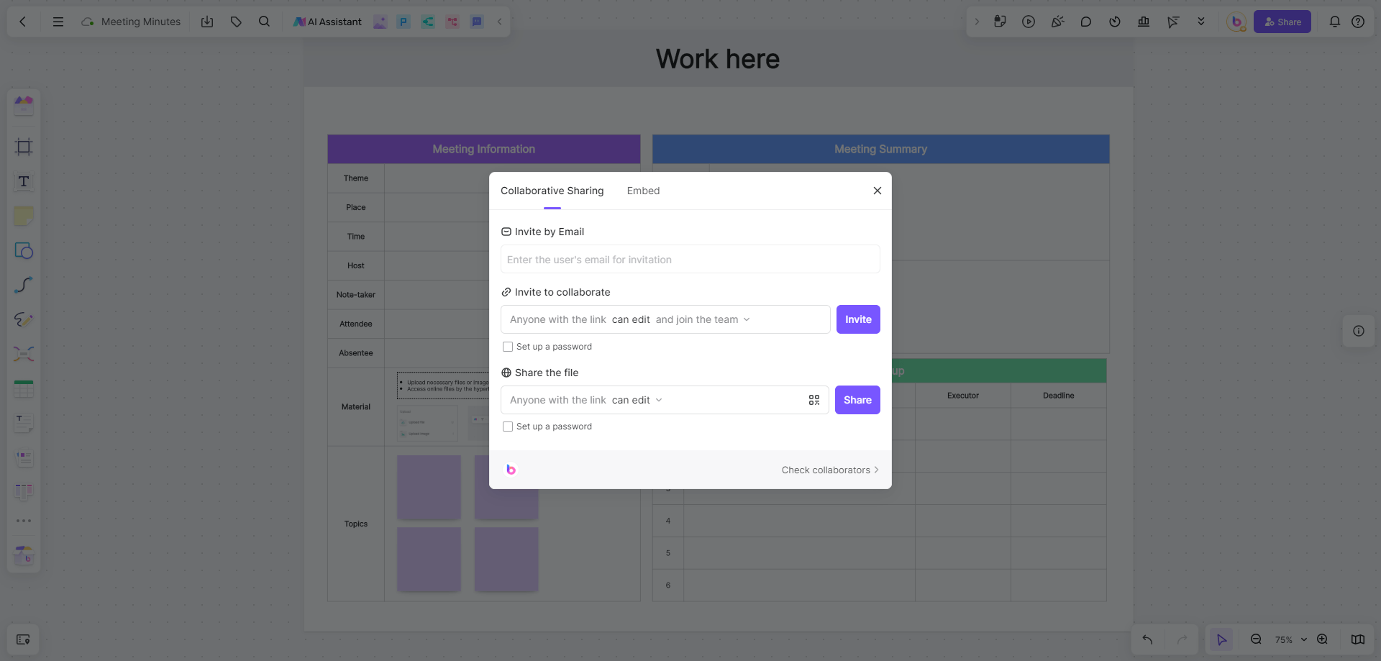Screen dimensions: 1381x661
Task: Click the Meeting Information table header
Action: pyautogui.click(x=483, y=149)
